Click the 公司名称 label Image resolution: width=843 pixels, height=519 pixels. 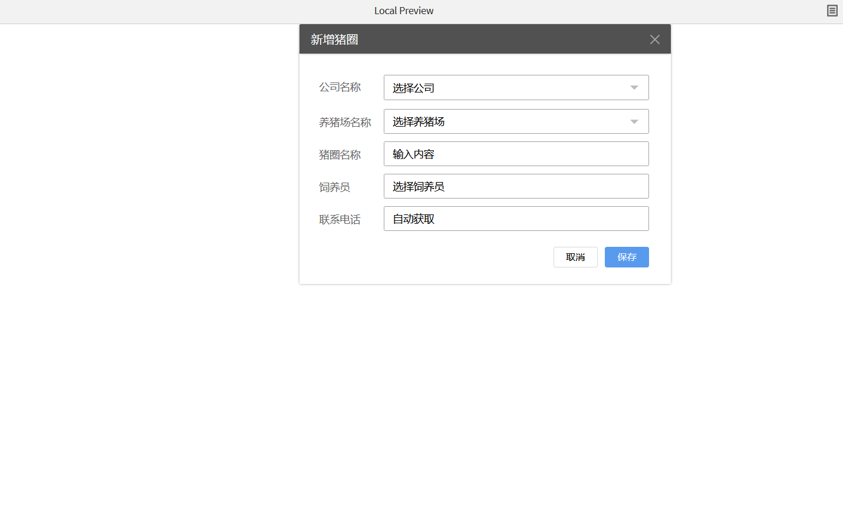click(340, 87)
